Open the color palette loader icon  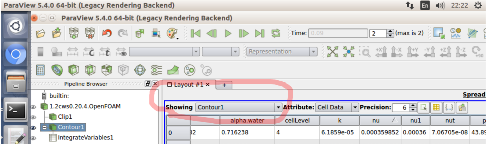pos(172,33)
